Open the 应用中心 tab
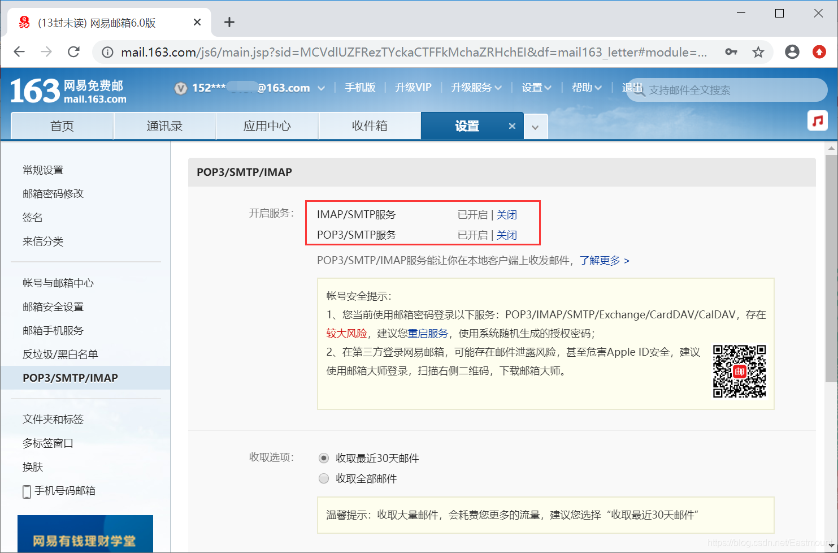The image size is (838, 553). coord(267,126)
